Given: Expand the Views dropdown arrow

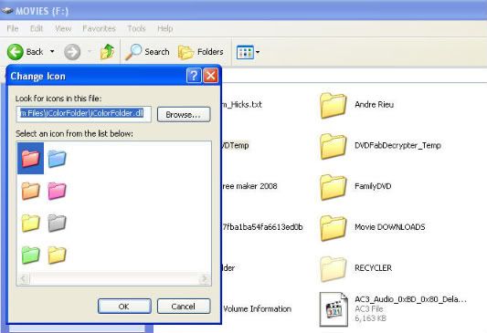Looking at the screenshot, I should (x=258, y=52).
